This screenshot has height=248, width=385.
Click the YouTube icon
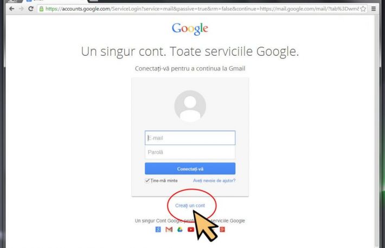click(x=191, y=230)
